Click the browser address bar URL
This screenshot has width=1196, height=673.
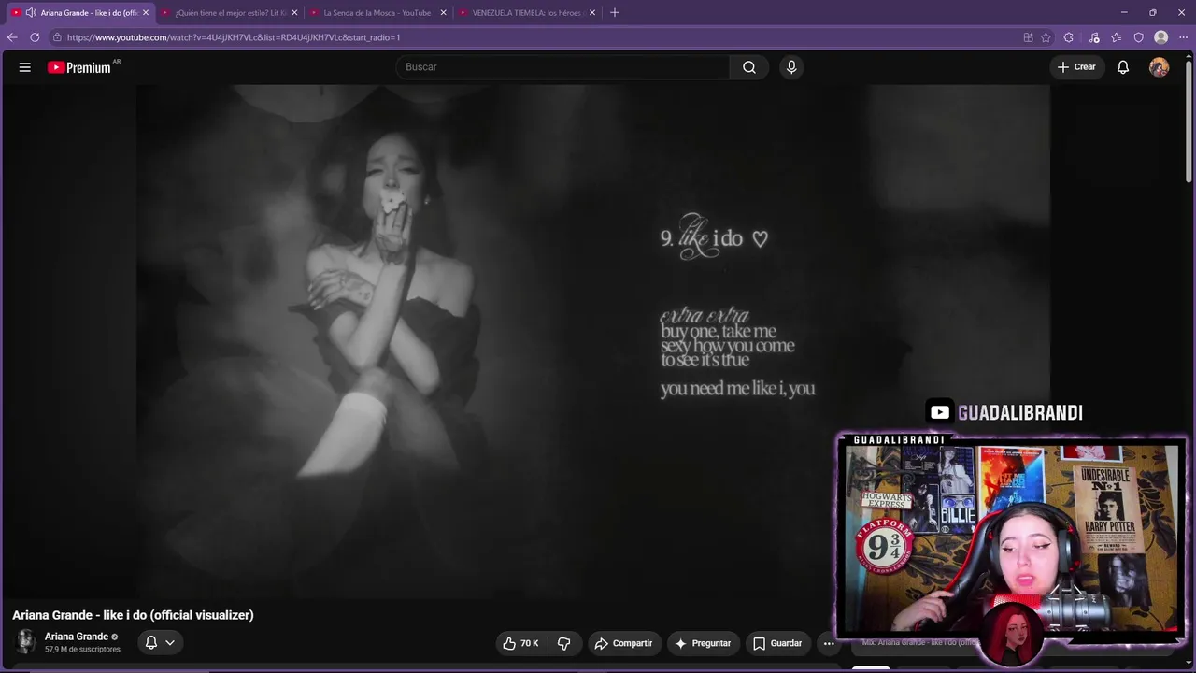point(234,37)
